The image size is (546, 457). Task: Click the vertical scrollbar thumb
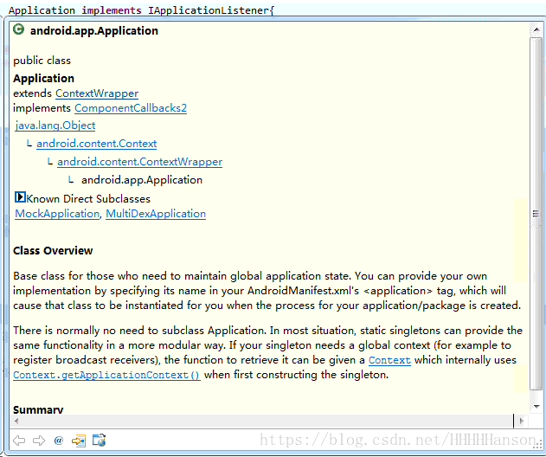pos(536,214)
